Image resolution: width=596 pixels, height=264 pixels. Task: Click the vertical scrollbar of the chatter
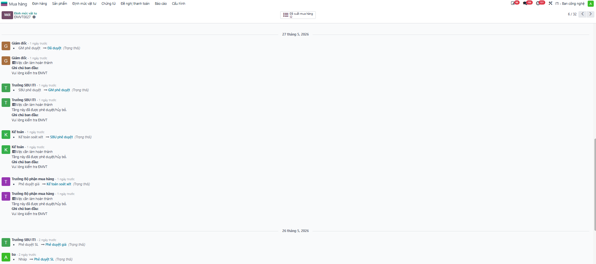(595, 185)
